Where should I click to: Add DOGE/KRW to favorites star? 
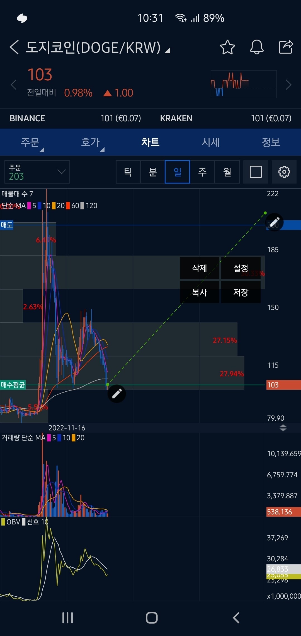click(227, 47)
